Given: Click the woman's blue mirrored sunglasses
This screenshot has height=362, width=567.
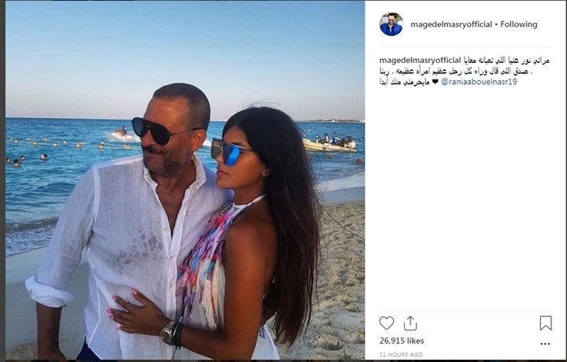Looking at the screenshot, I should [230, 152].
